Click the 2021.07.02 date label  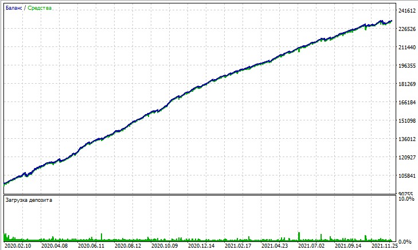click(311, 246)
